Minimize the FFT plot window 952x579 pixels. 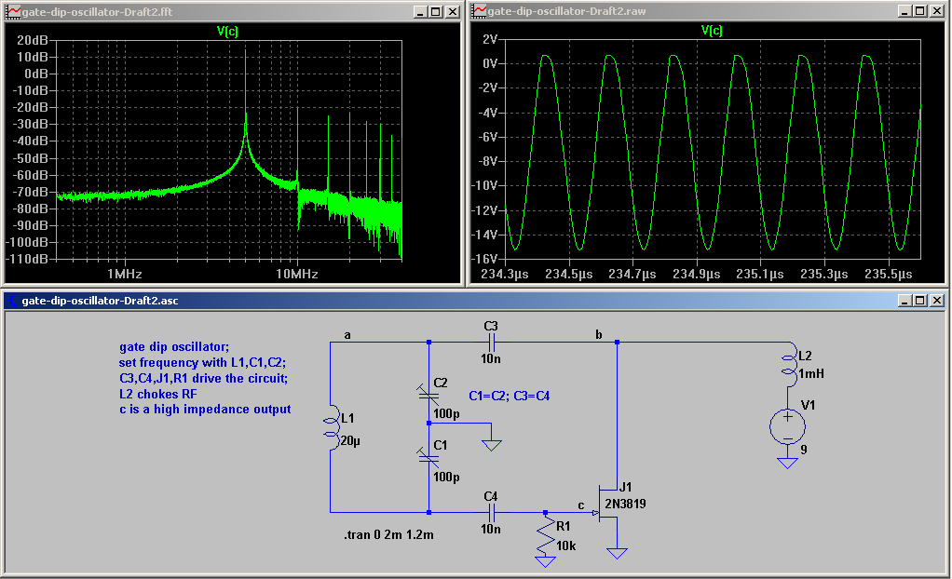click(x=421, y=11)
